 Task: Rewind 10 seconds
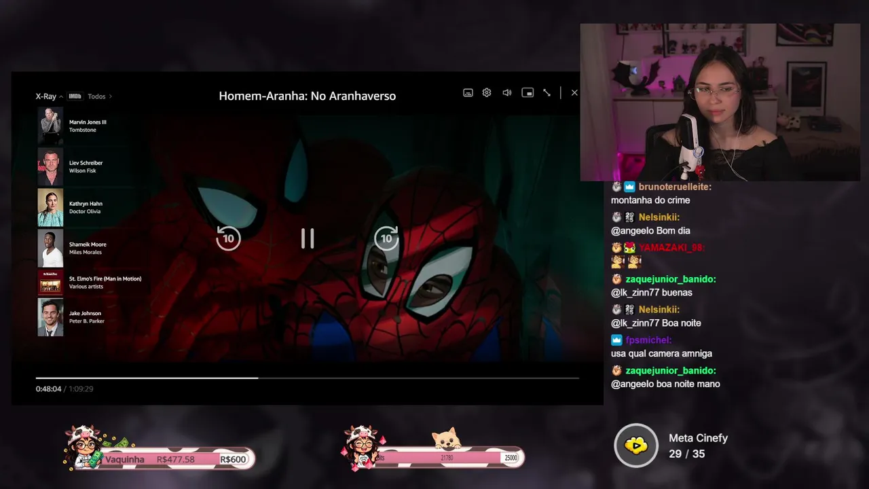pos(228,238)
